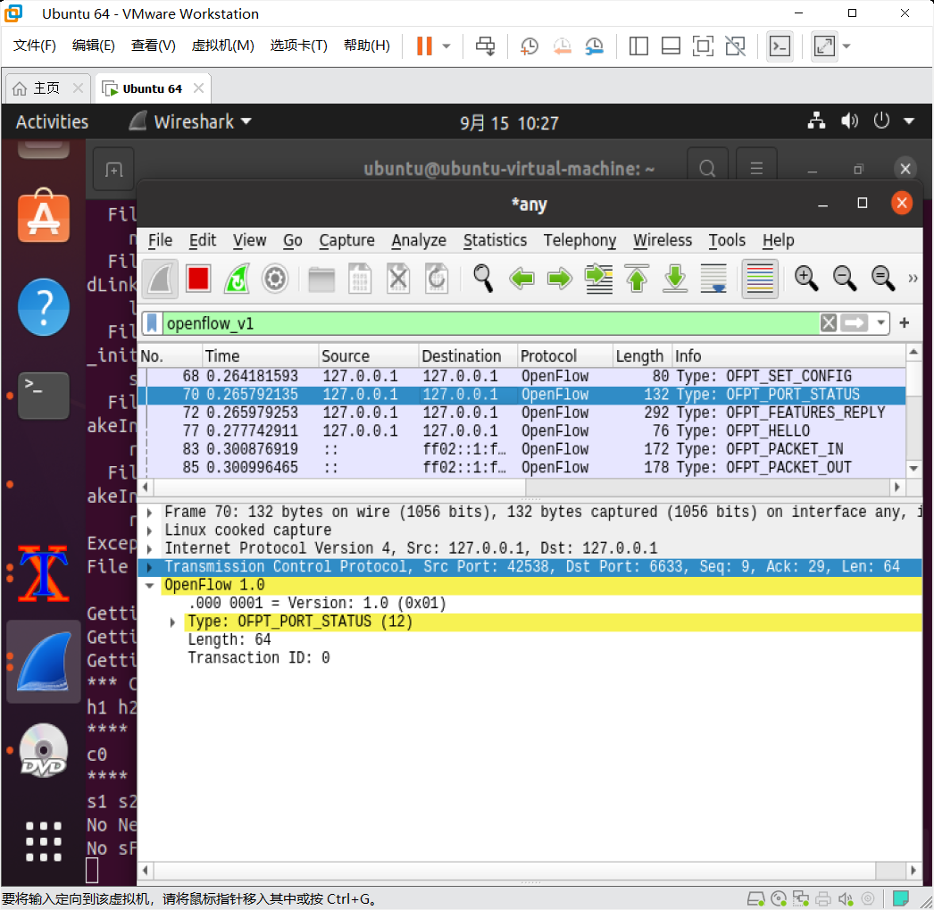Viewport: 934px width, 910px height.
Task: Clear the display filter
Action: pos(829,323)
